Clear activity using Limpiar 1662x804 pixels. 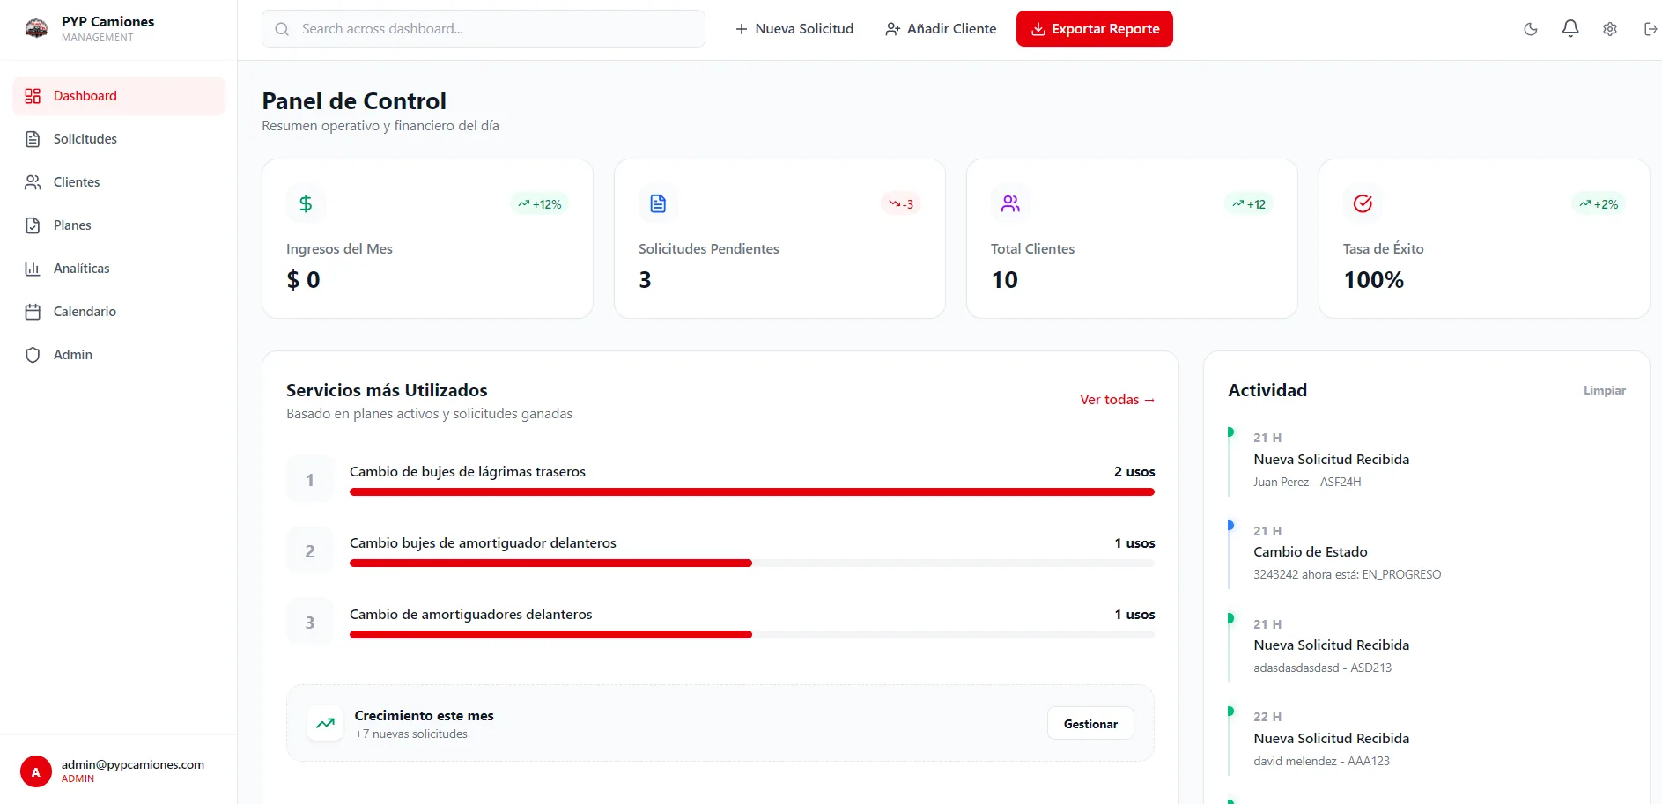pos(1604,390)
